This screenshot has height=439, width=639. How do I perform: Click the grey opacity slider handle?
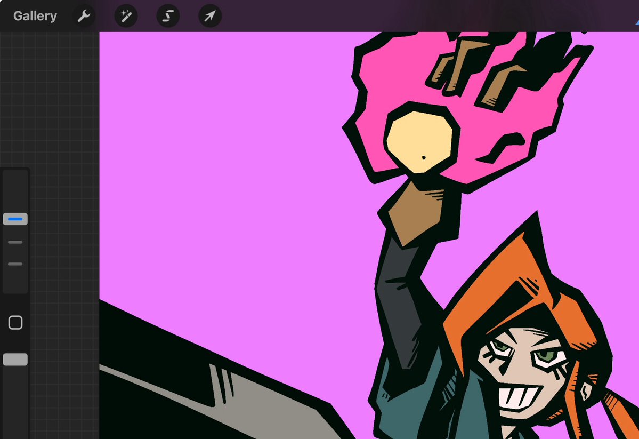point(15,360)
